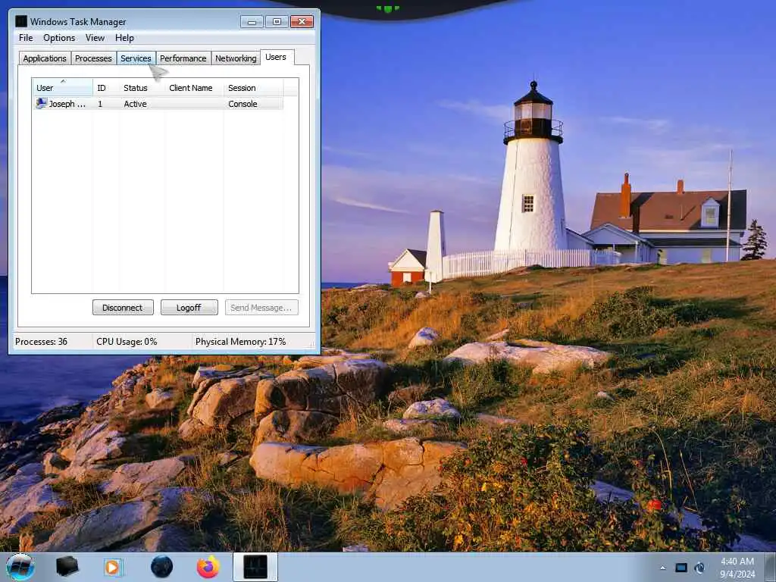Launch the black folder taskbar icon
This screenshot has width=776, height=582.
67,567
